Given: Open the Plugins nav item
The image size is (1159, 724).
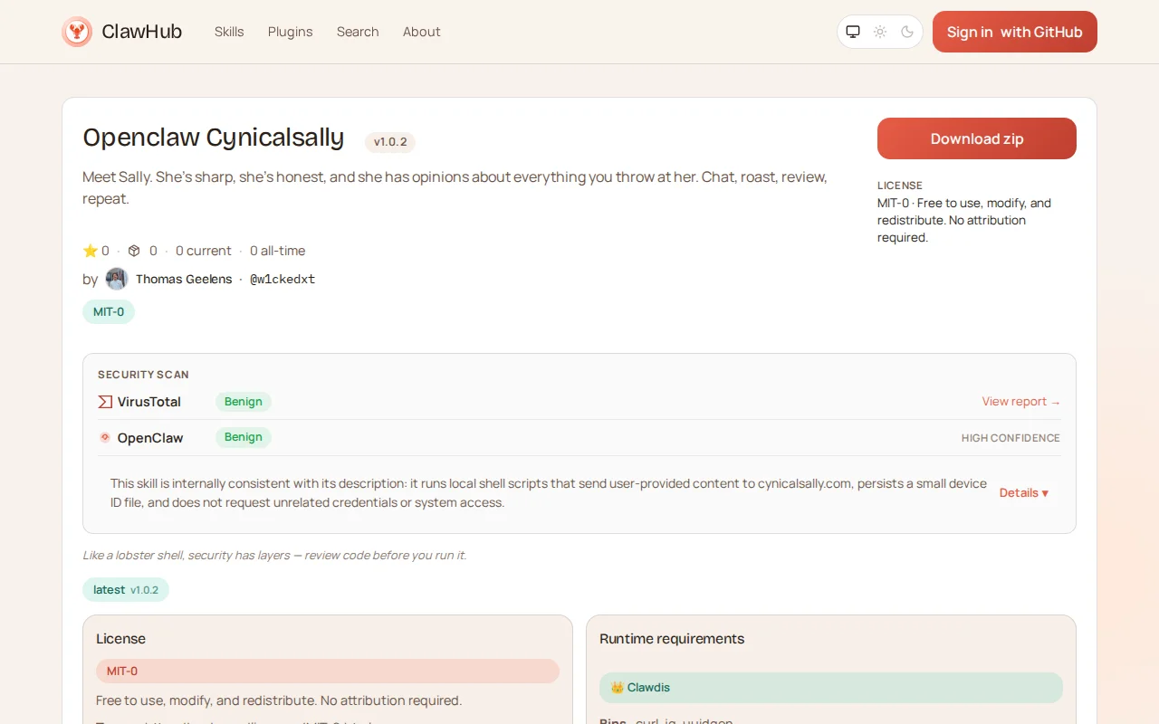Looking at the screenshot, I should 291,32.
